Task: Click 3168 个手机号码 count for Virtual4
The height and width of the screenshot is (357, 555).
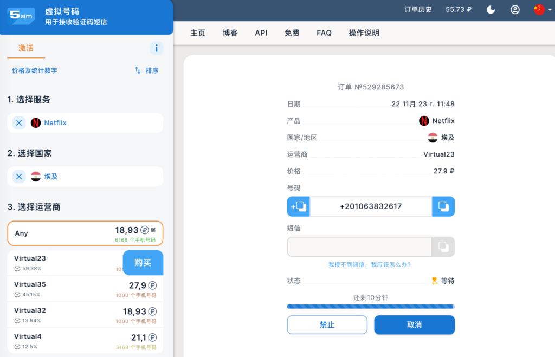Action: (136, 347)
